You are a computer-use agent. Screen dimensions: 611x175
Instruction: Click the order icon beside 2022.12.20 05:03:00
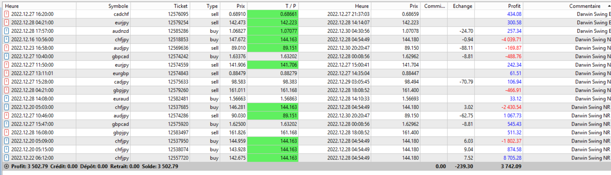(x=6, y=107)
